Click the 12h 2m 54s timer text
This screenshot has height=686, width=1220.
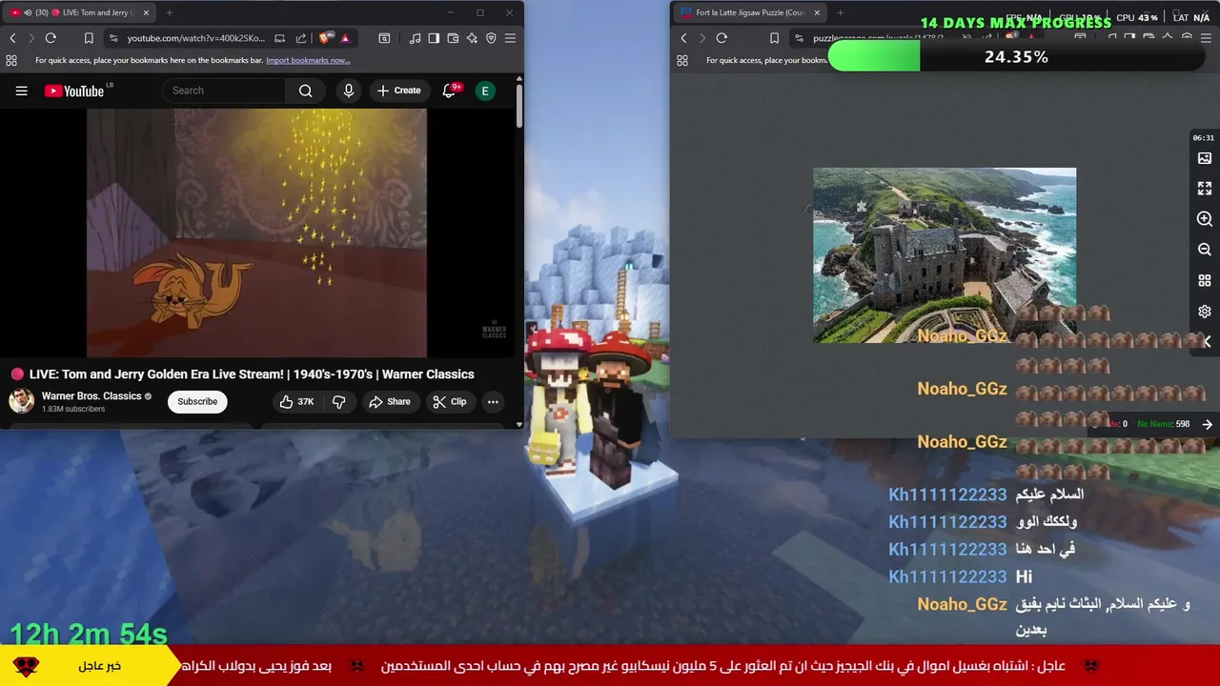tap(89, 634)
